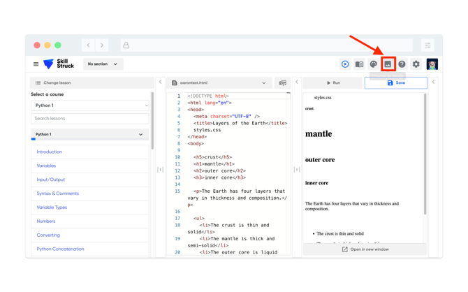468x292 pixels.
Task: Click the file manager icon beside the file selector
Action: [282, 82]
